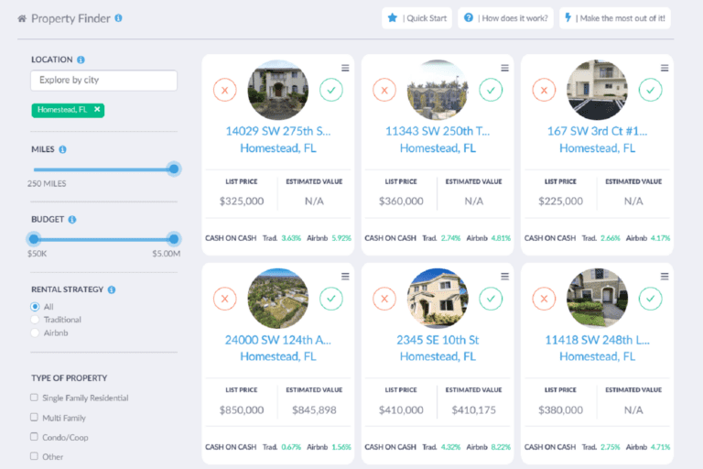
Task: Select the Traditional rental strategy
Action: click(35, 320)
